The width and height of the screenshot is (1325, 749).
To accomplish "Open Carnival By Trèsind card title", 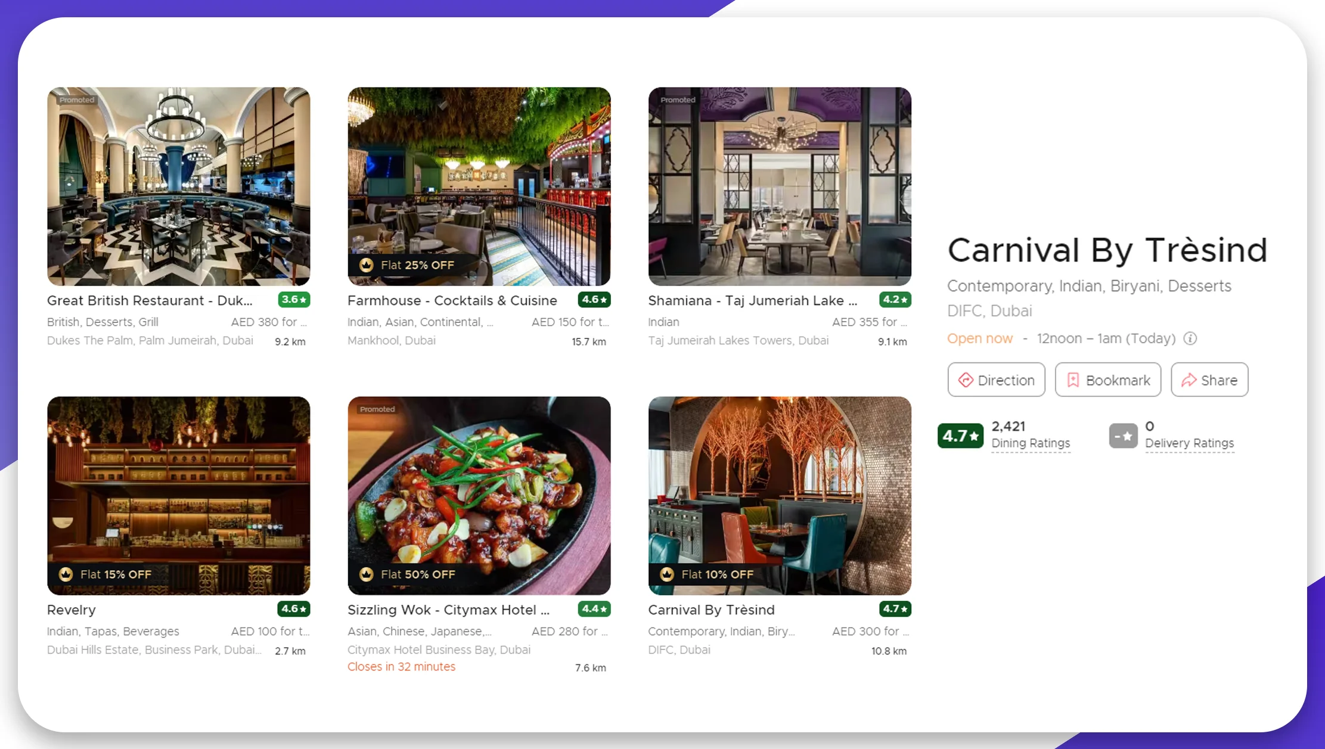I will pos(711,610).
